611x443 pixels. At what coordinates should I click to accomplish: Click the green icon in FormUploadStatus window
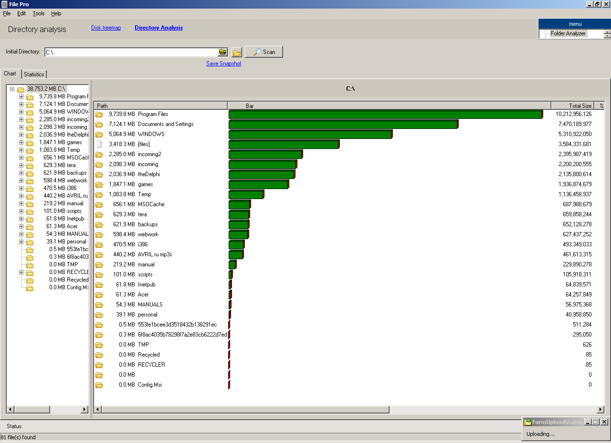[x=527, y=422]
